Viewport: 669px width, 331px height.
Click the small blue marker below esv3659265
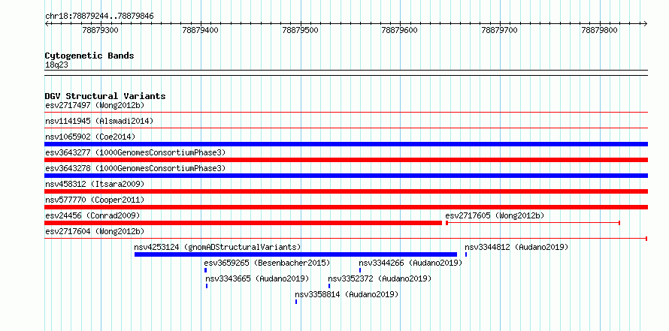click(x=206, y=270)
